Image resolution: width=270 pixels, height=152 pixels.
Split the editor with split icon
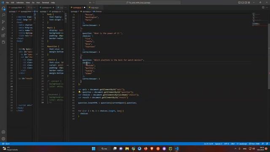[x=263, y=8]
